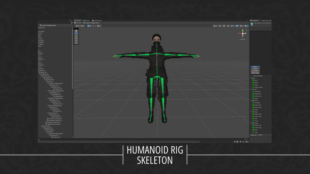Open the Mapping dropdown menu
Screen dimensions: 310x174
click(x=254, y=135)
